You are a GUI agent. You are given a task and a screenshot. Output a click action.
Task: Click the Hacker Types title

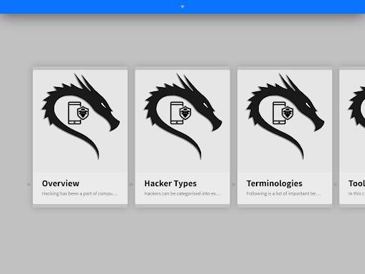pyautogui.click(x=170, y=183)
